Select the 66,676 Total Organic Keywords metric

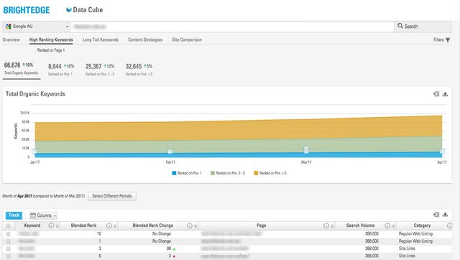(21, 69)
